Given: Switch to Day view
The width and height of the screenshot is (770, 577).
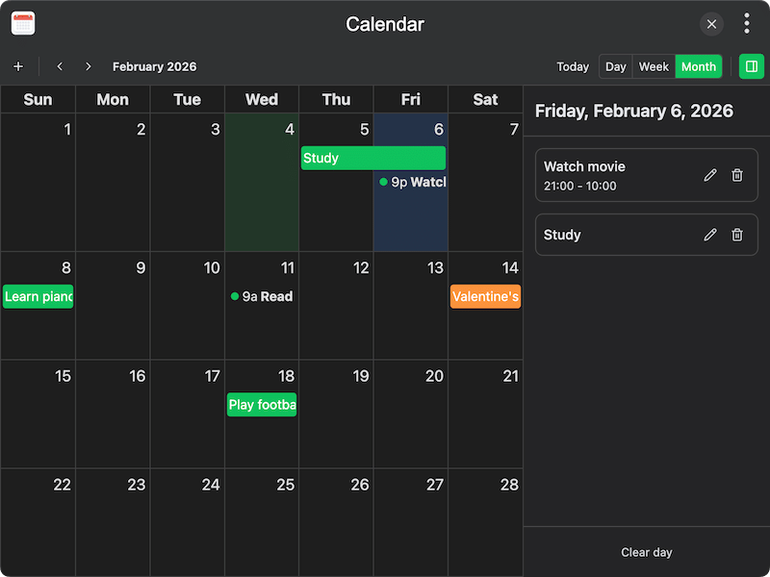Looking at the screenshot, I should click(x=616, y=66).
